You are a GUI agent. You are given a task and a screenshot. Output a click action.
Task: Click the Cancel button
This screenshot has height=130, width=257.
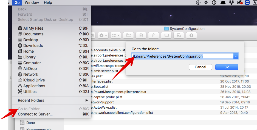click(x=200, y=67)
